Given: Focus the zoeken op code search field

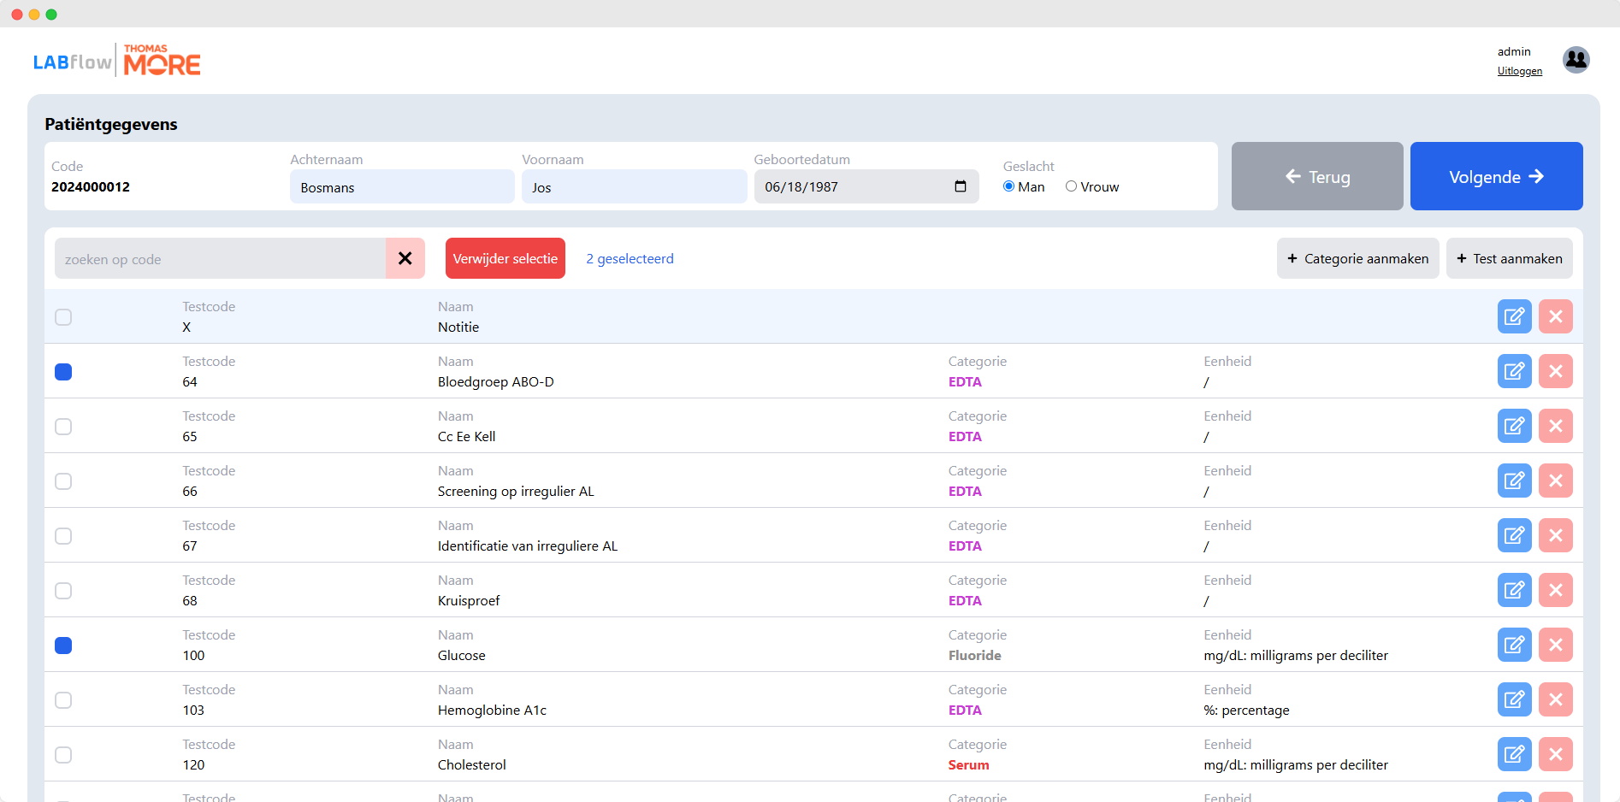Looking at the screenshot, I should tap(220, 258).
